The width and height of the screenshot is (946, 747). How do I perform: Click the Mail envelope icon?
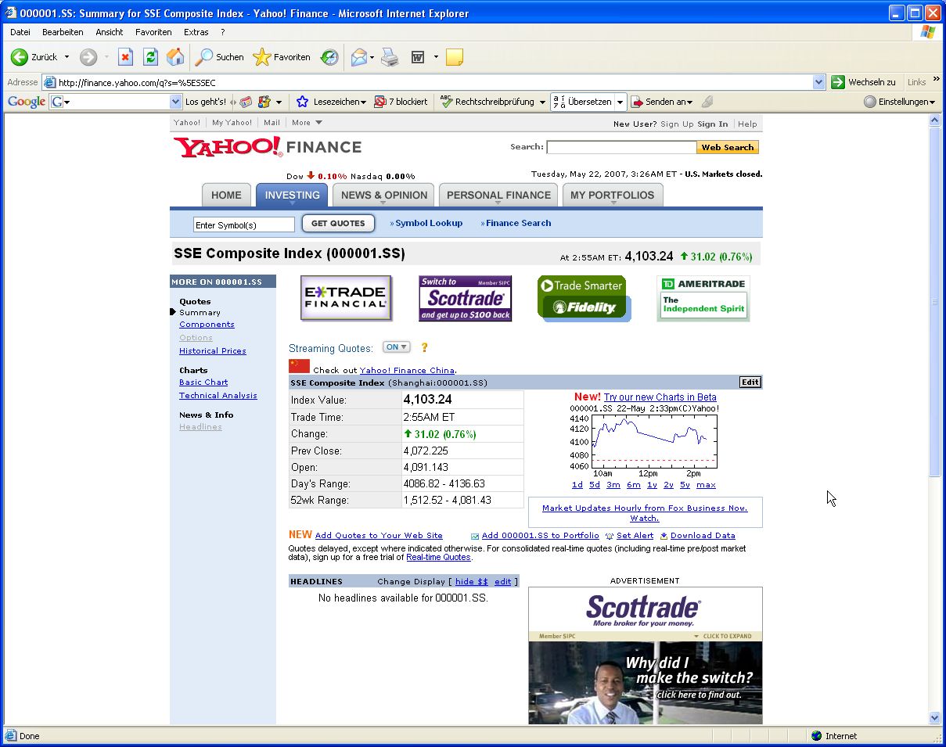coord(358,57)
